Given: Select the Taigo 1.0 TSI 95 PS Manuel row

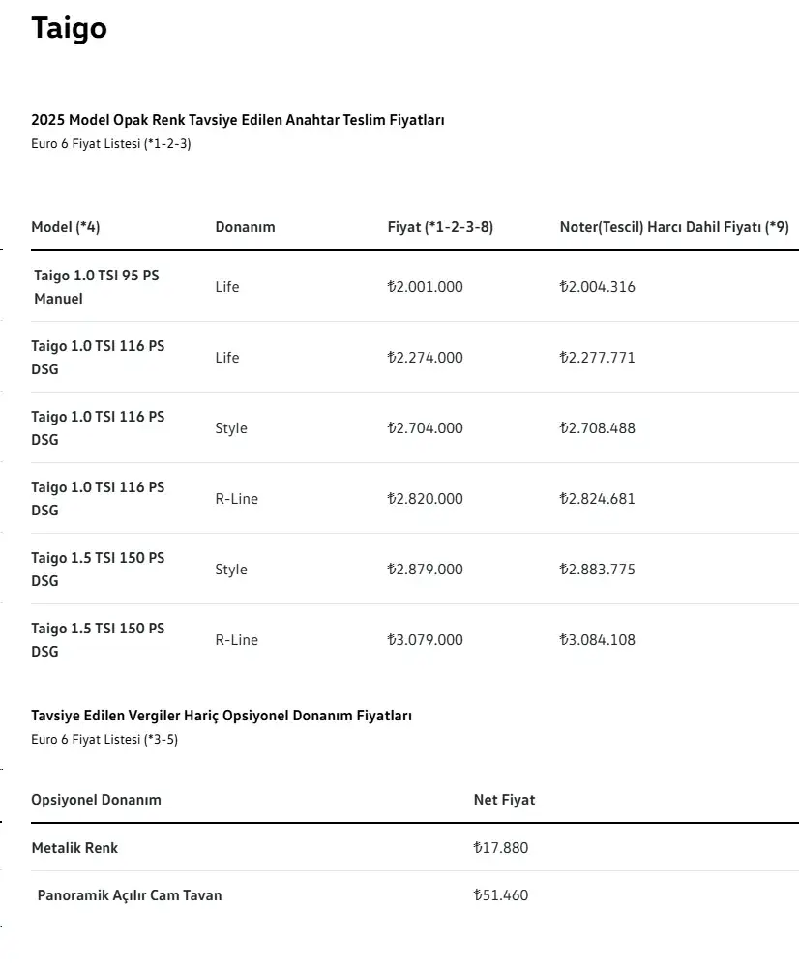Looking at the screenshot, I should [x=415, y=287].
